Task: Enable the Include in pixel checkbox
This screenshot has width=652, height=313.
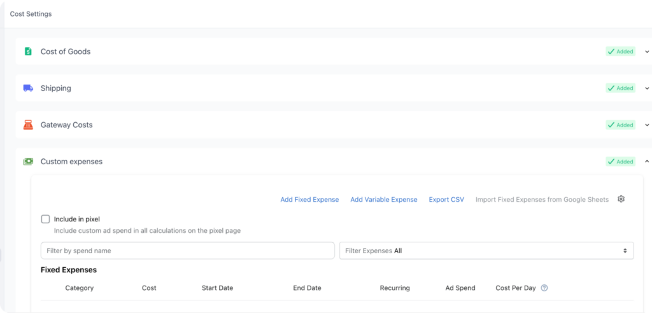Action: [x=45, y=219]
